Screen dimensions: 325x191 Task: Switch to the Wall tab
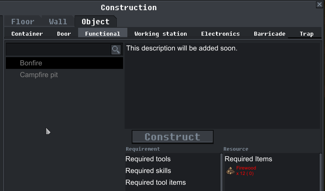58,22
